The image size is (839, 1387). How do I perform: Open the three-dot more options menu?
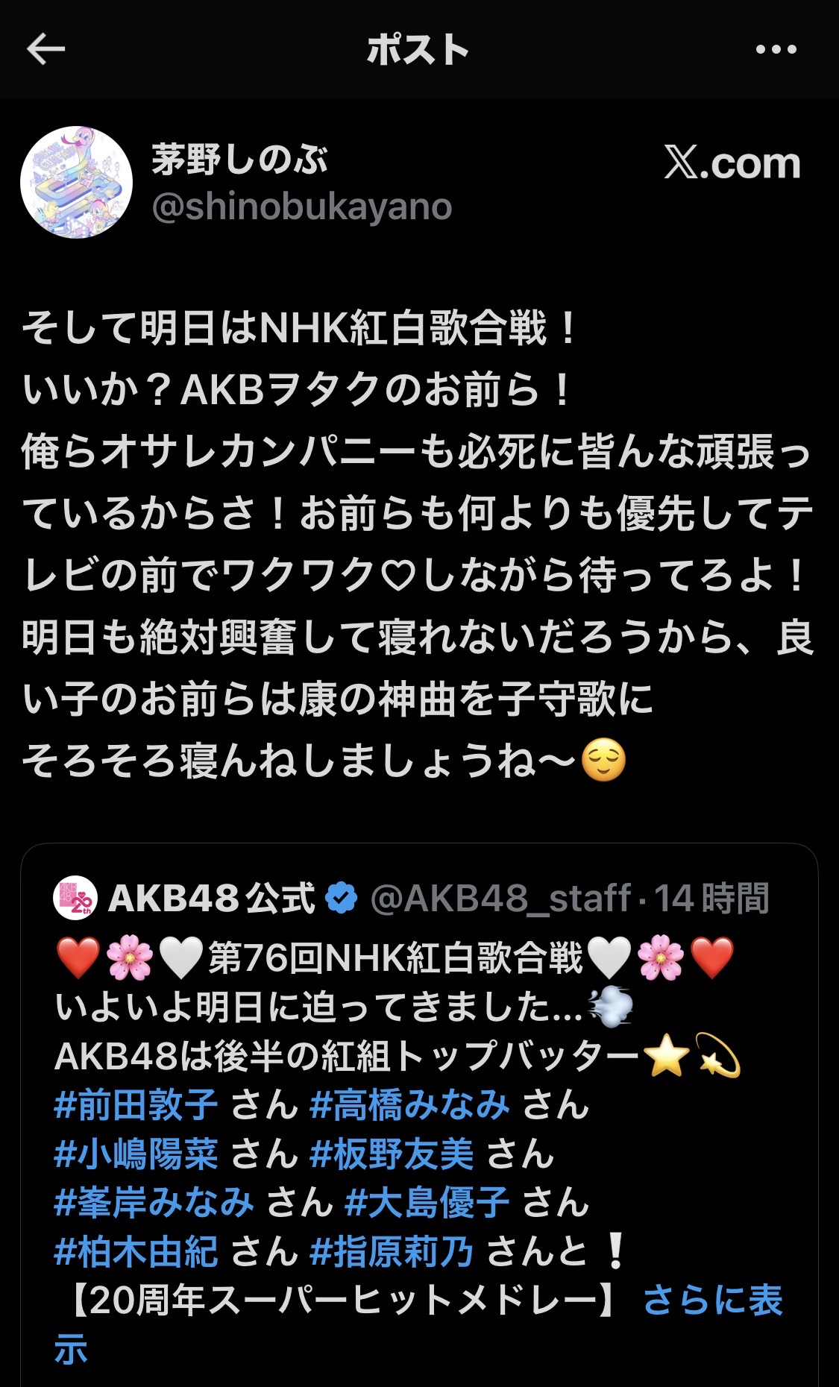pos(776,50)
